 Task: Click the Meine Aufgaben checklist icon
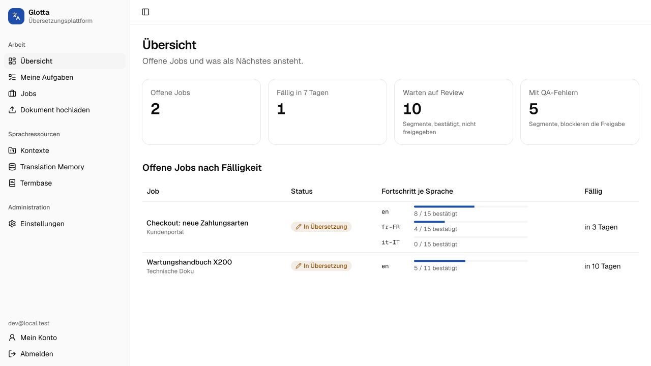pyautogui.click(x=12, y=77)
